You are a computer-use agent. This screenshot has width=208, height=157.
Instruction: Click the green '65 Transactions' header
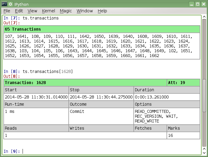[102, 29]
